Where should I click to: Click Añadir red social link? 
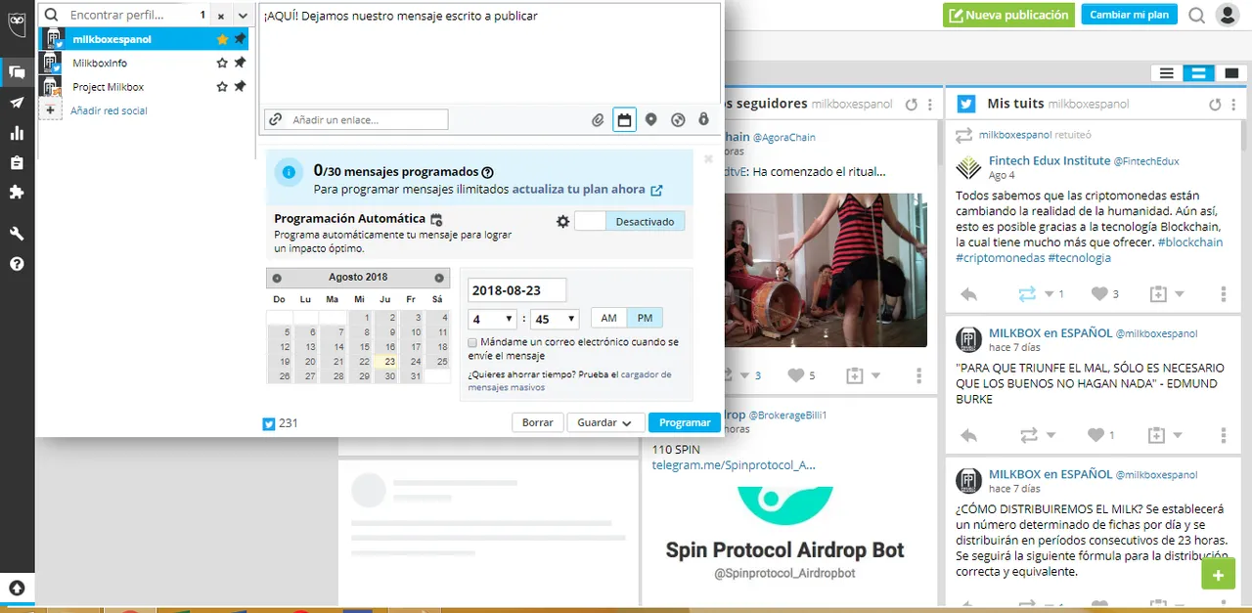[109, 110]
